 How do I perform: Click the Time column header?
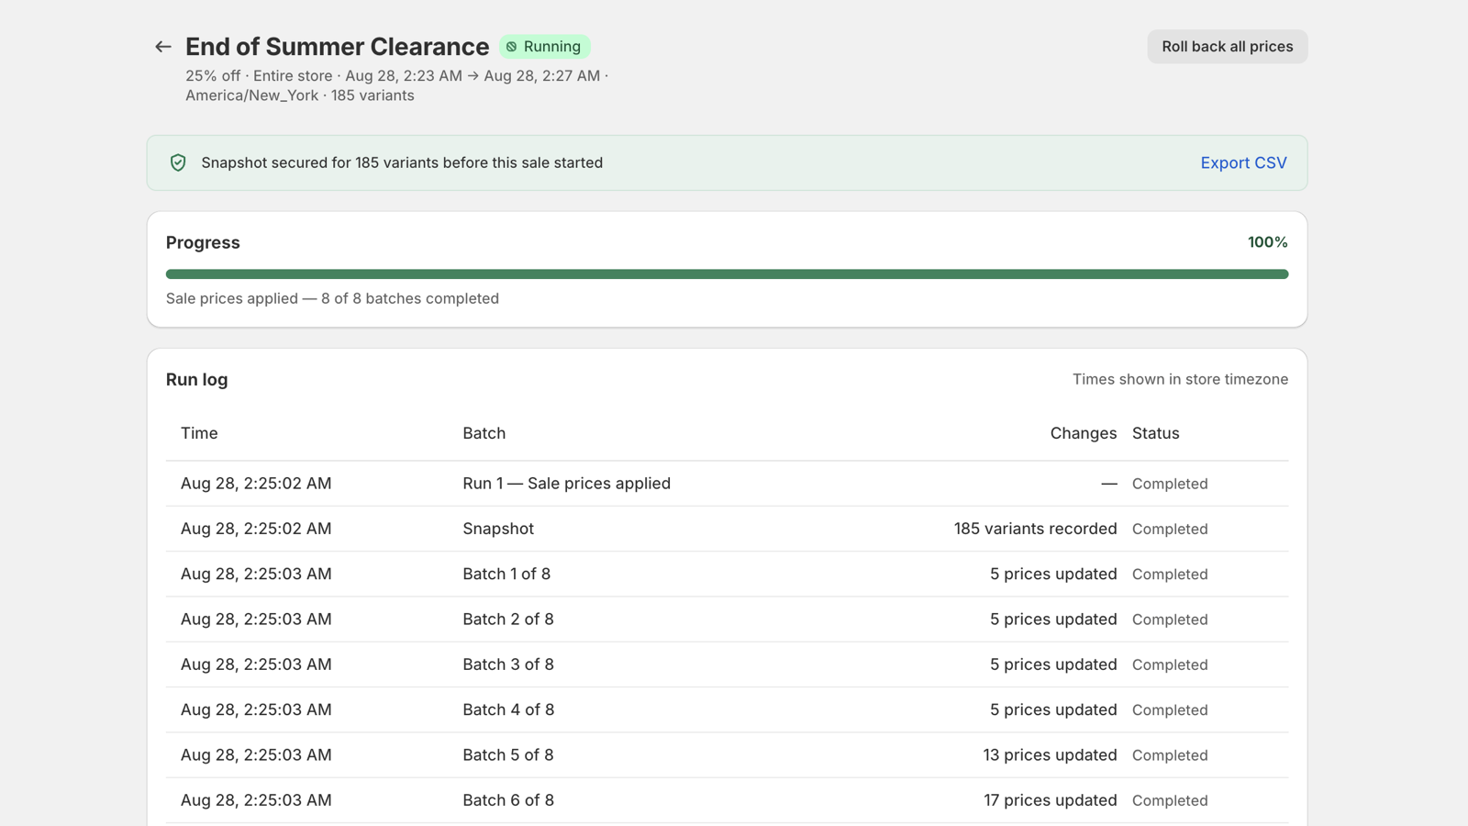[x=199, y=433]
